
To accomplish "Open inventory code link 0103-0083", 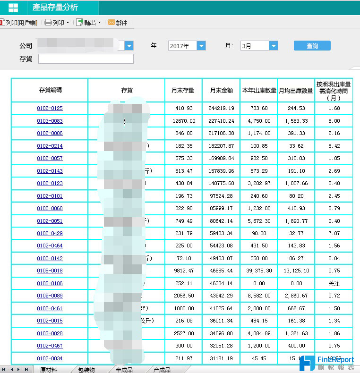I will pyautogui.click(x=50, y=121).
